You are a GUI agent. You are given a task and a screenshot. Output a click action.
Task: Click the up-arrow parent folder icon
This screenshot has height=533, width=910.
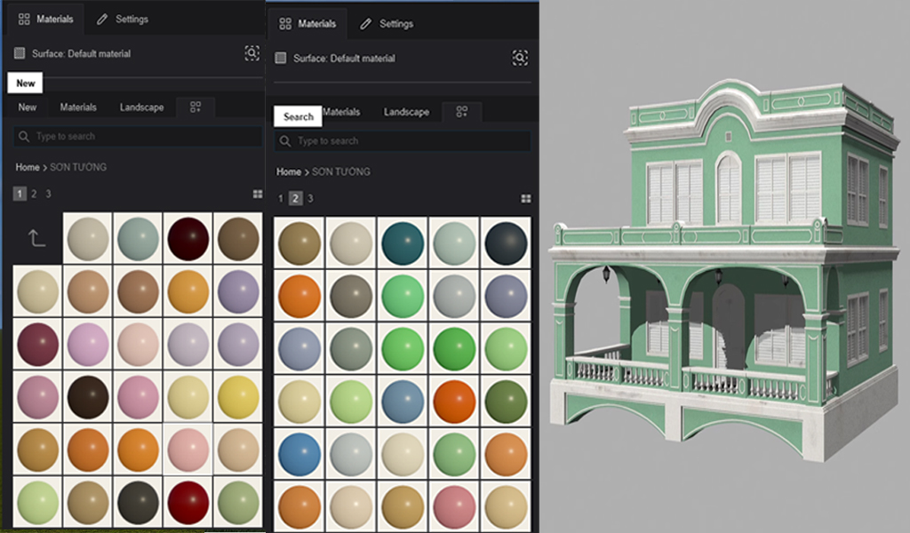pyautogui.click(x=36, y=238)
